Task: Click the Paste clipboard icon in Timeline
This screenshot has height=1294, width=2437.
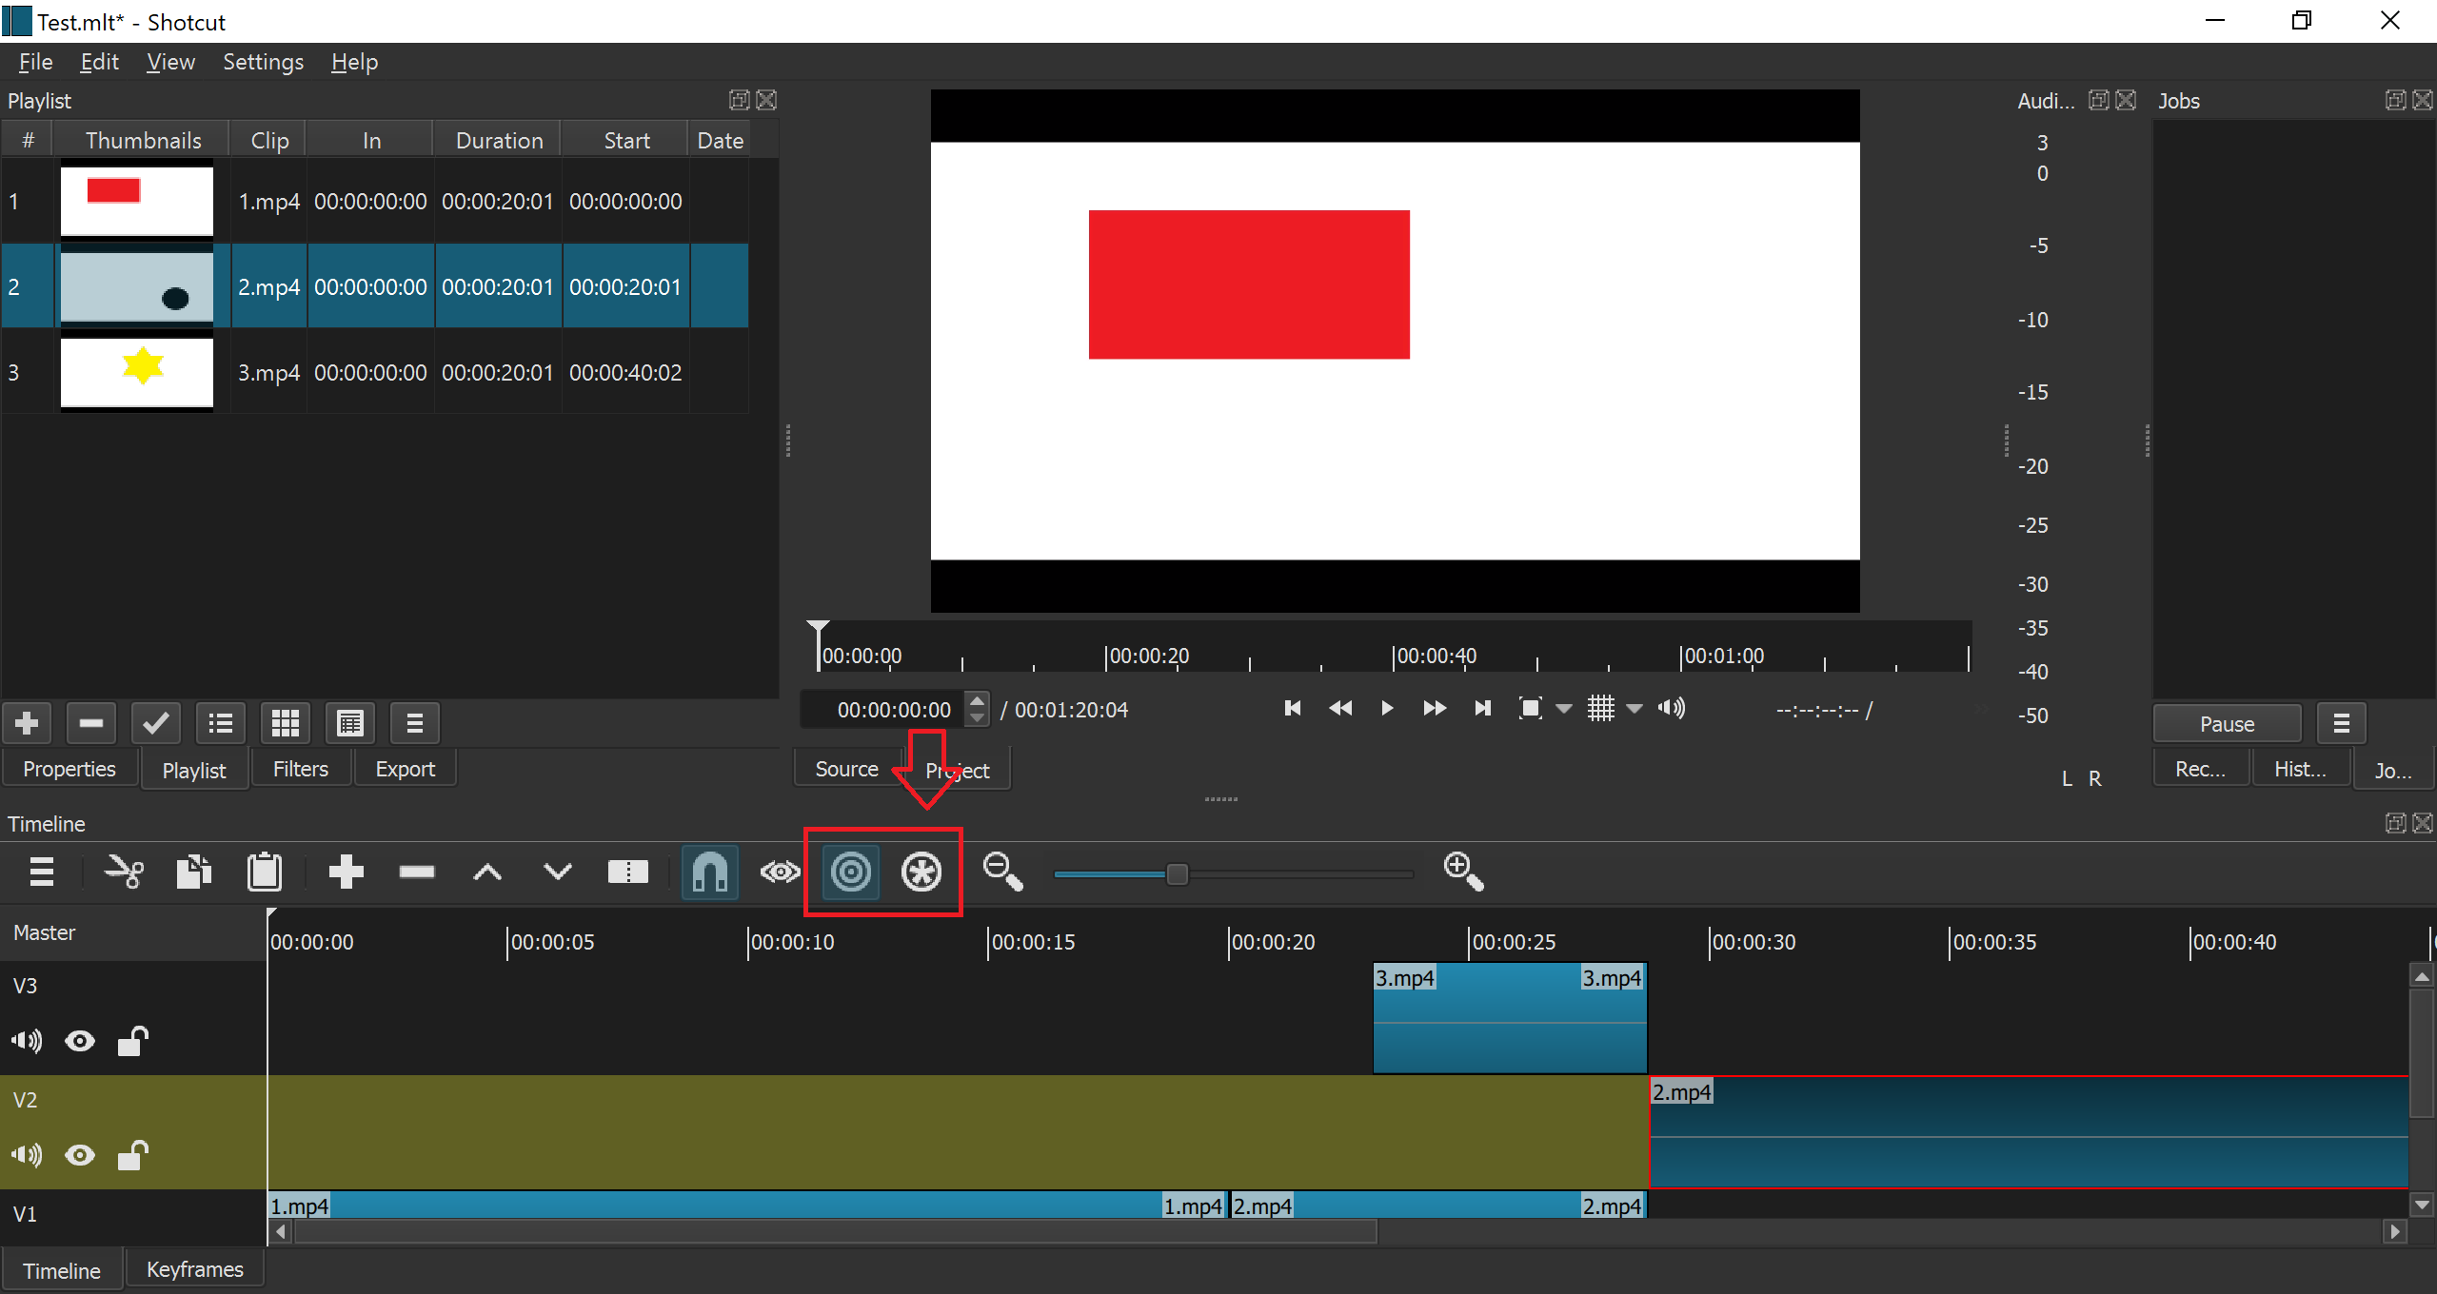Action: coord(265,872)
